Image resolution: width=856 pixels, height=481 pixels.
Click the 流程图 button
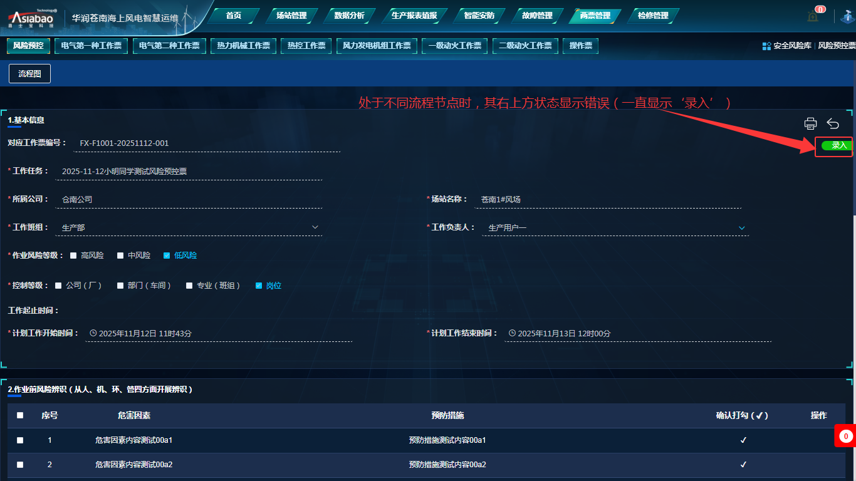point(29,74)
